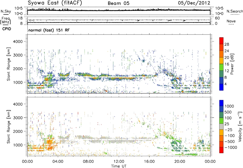This screenshot has width=243, height=168.
Task: Click the '28' value on Power colorbar
Action: (227, 44)
